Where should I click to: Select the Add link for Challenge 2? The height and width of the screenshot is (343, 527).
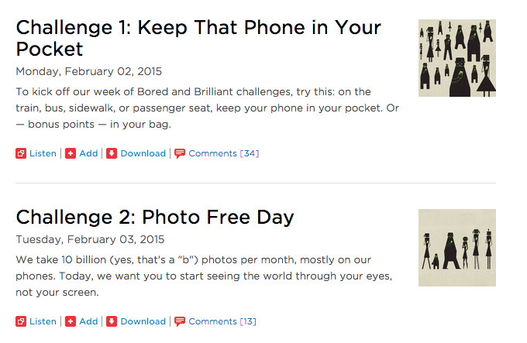click(x=88, y=321)
